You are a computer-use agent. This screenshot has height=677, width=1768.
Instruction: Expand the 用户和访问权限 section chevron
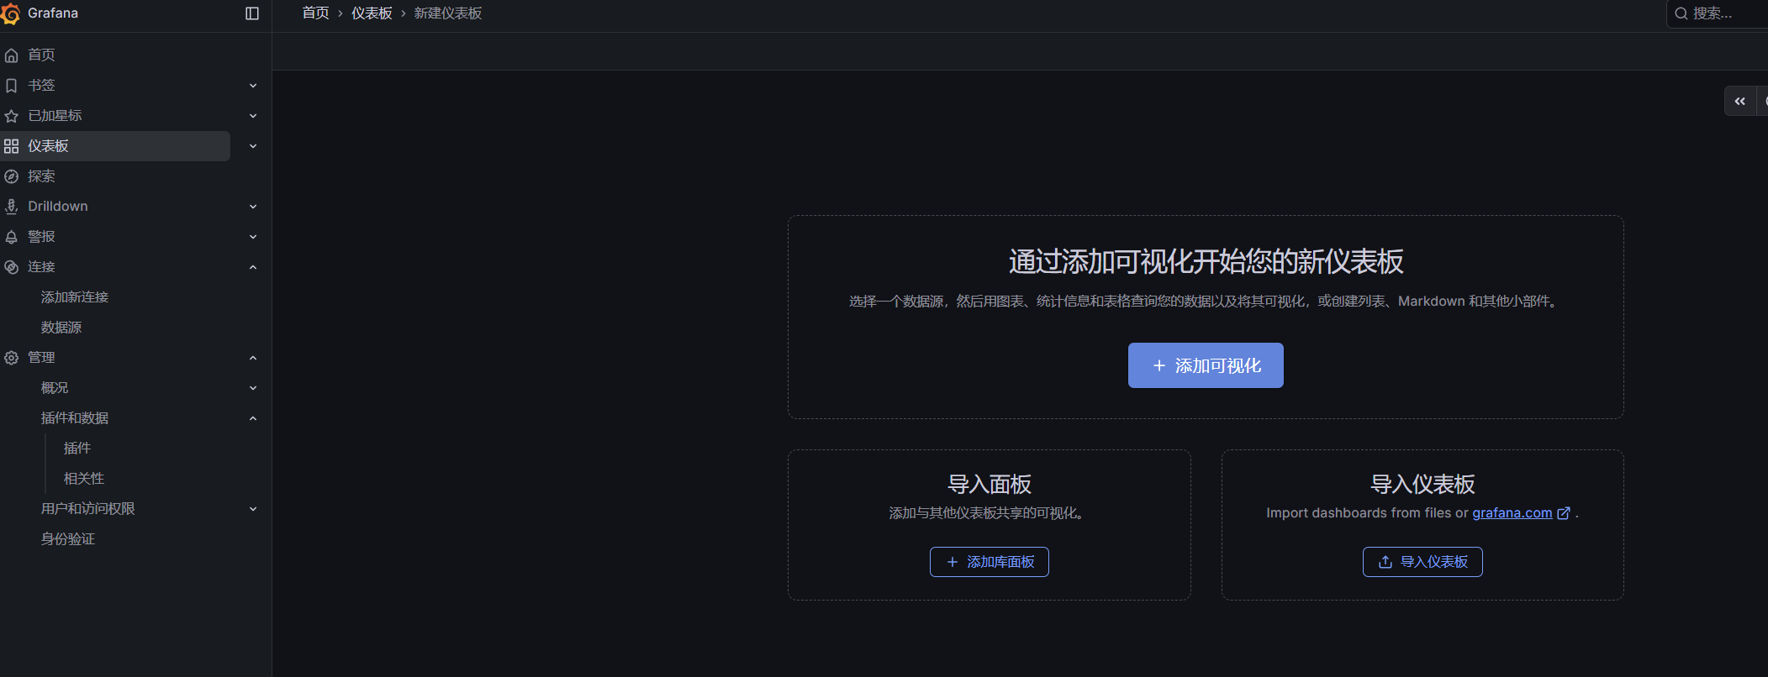pos(253,509)
